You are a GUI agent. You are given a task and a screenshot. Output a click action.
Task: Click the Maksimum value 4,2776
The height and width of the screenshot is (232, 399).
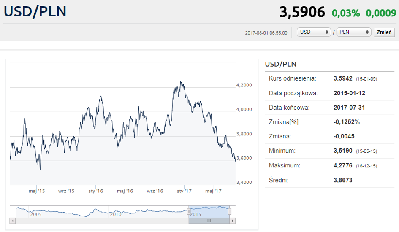click(x=343, y=165)
